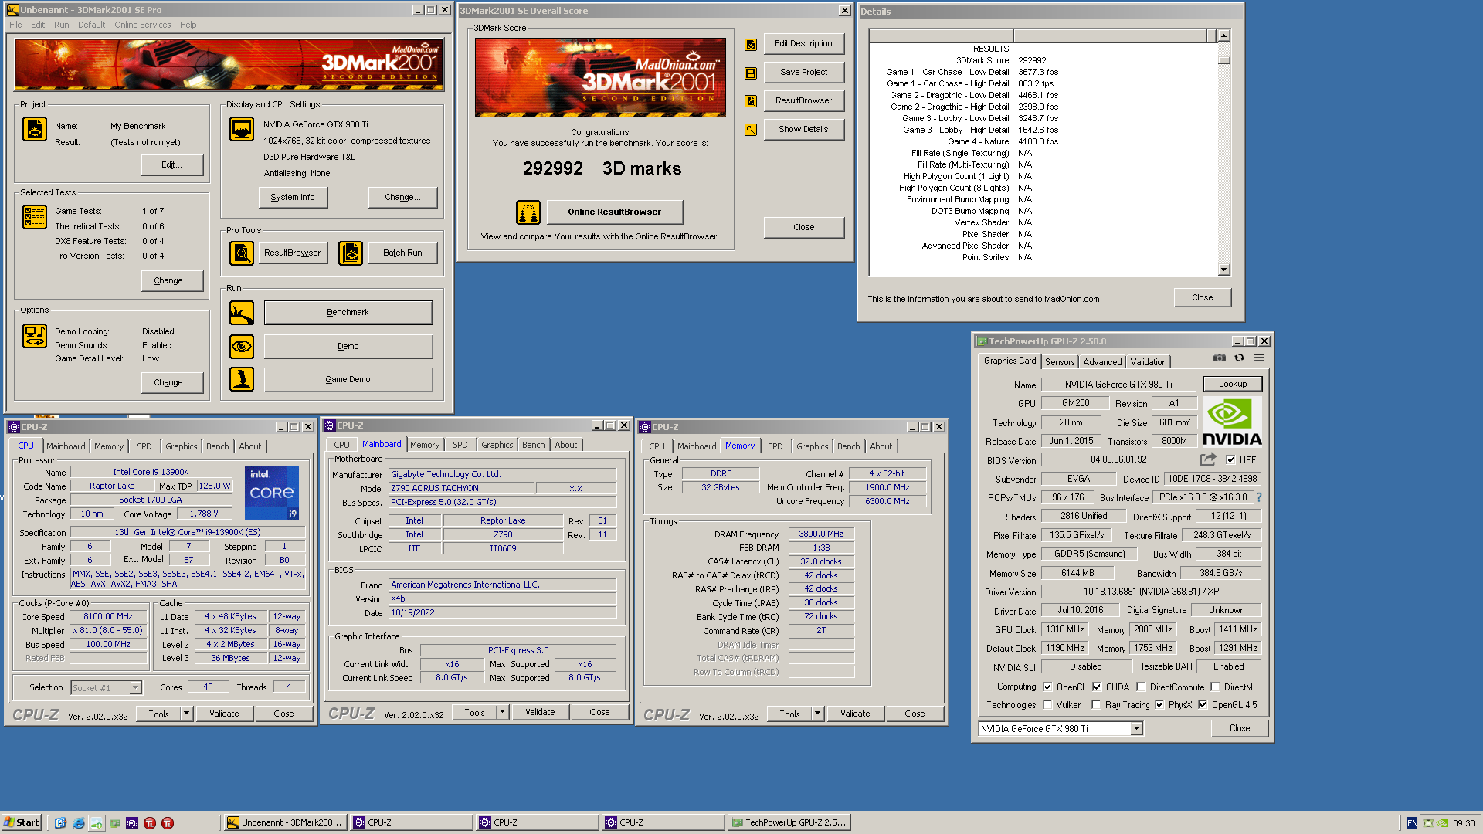Open the Tools arrow in the CPU-Z Memory window

(x=817, y=714)
